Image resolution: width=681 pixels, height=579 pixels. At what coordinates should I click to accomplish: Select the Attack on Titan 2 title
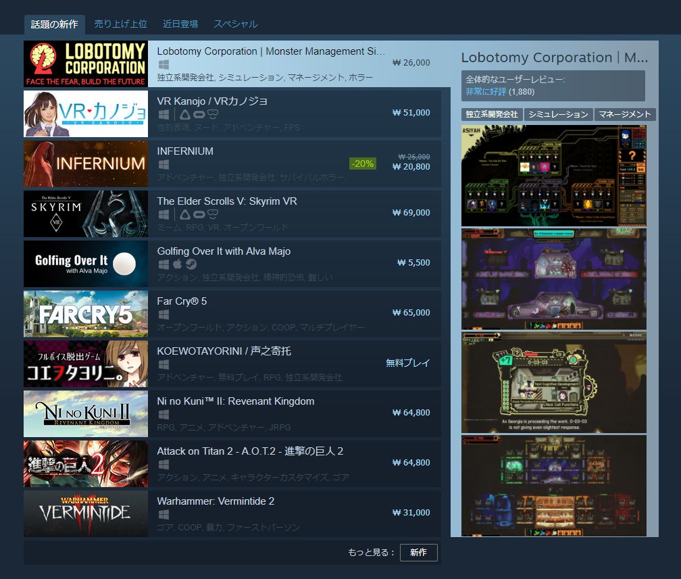[x=250, y=451]
